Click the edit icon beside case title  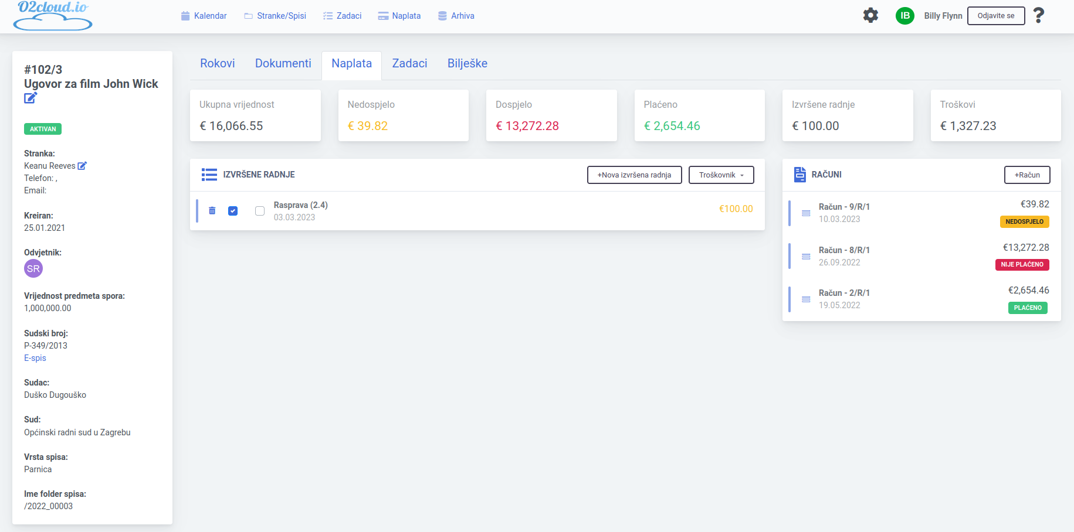31,98
